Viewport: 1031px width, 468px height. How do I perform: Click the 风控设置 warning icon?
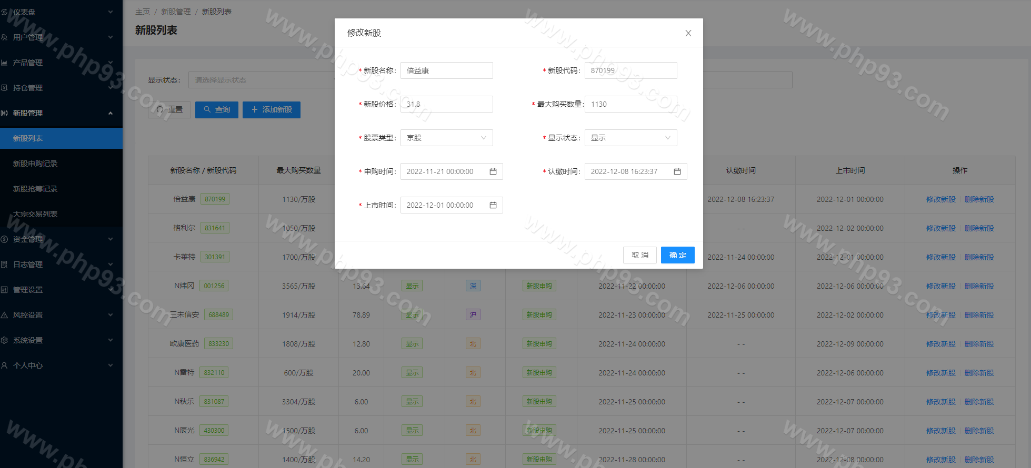5,315
